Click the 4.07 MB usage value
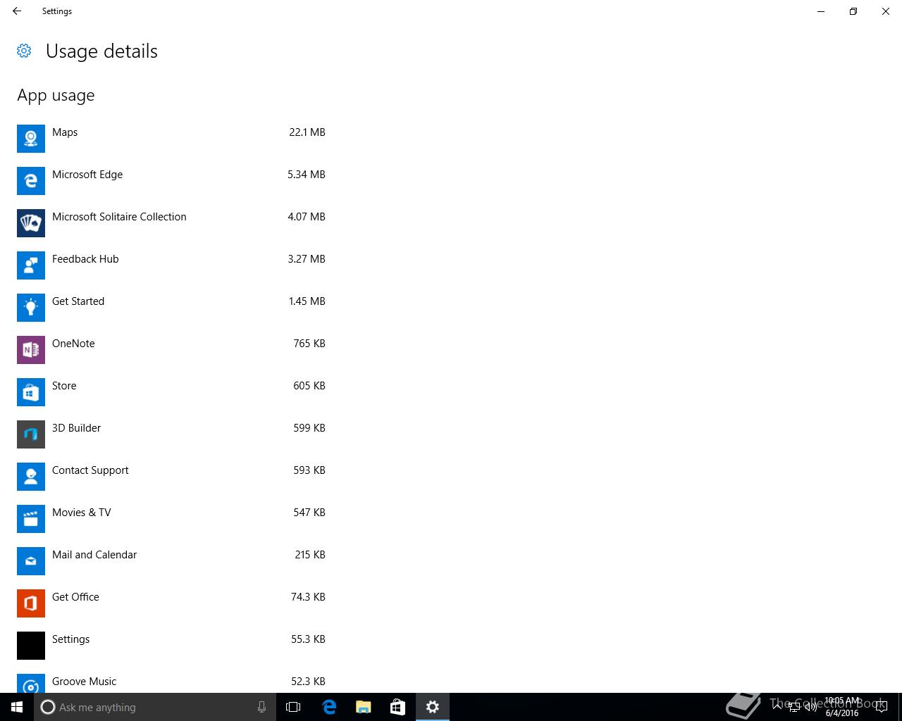The width and height of the screenshot is (902, 721). click(x=307, y=217)
